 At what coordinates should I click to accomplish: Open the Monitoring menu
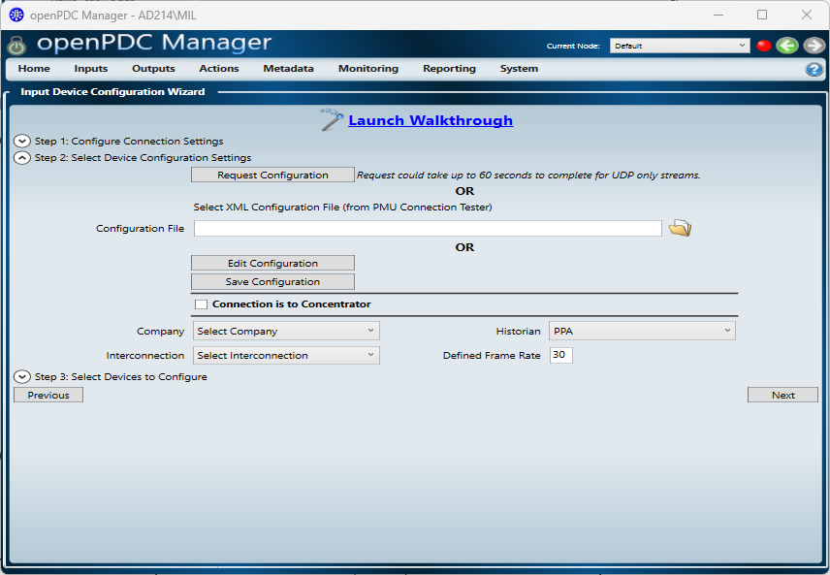[367, 69]
